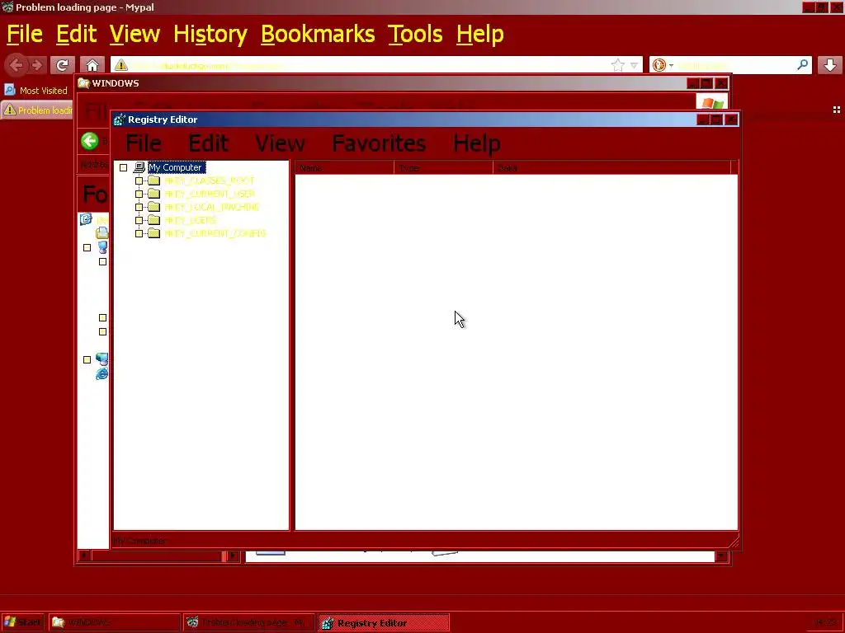Open Mypal Bookmarks menu
The height and width of the screenshot is (633, 845).
point(318,34)
